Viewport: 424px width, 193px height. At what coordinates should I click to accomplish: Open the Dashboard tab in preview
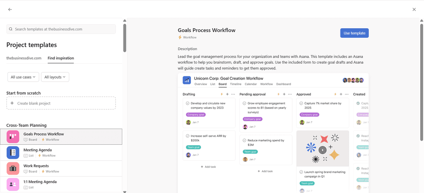tap(283, 84)
